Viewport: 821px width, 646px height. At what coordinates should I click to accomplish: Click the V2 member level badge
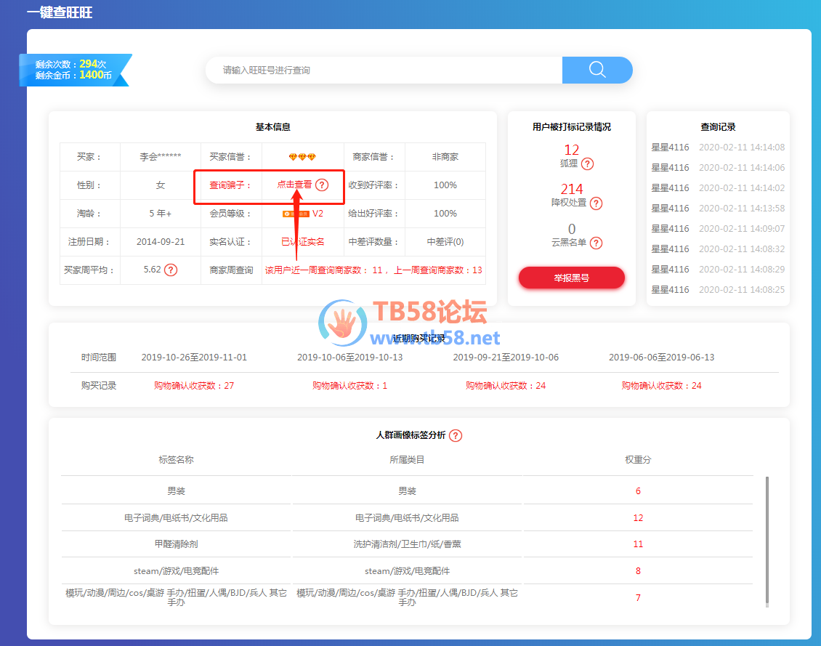pos(303,214)
